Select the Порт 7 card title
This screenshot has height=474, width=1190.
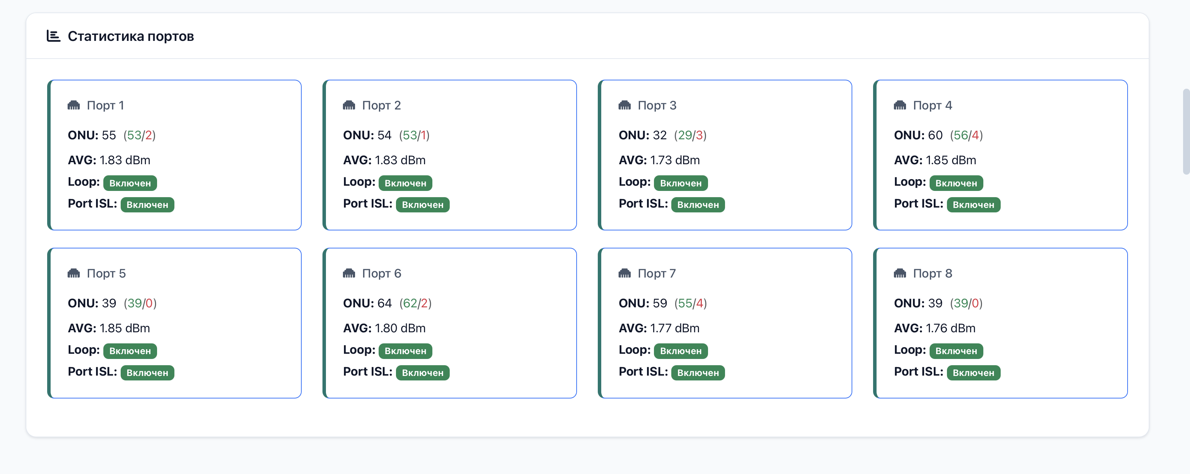click(x=656, y=273)
